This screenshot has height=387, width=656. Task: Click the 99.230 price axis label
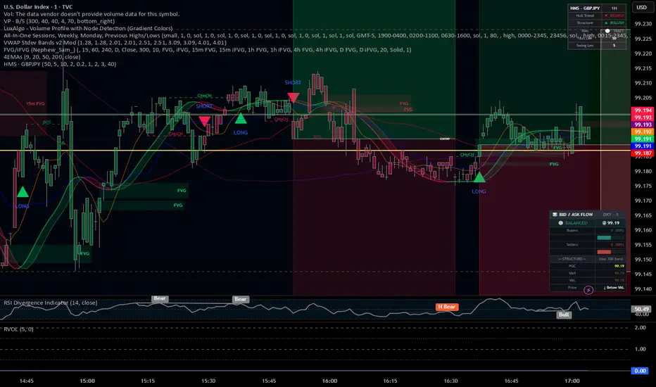tap(643, 24)
